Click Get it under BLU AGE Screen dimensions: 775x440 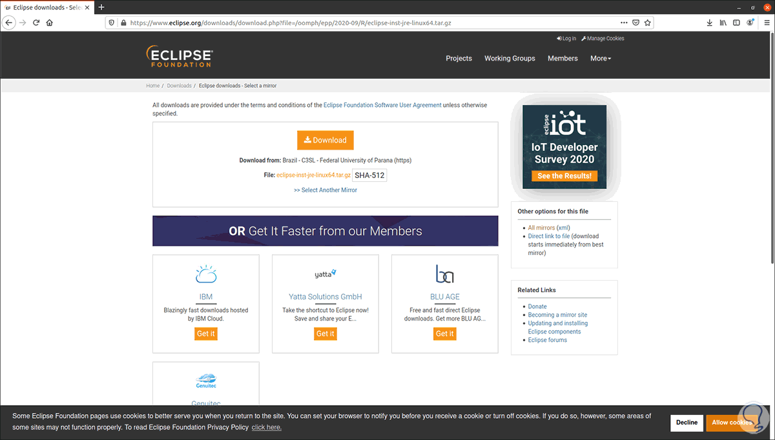pyautogui.click(x=445, y=334)
